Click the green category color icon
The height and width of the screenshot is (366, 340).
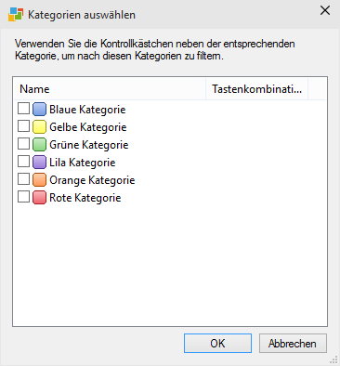coord(39,145)
